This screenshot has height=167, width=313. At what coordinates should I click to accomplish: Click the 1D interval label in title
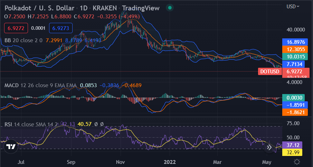pos(84,8)
